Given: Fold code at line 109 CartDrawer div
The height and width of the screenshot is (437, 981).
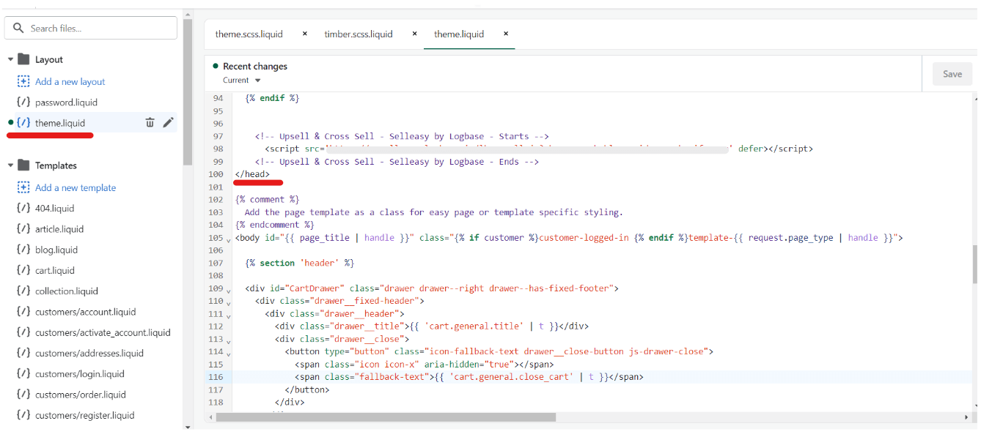Looking at the screenshot, I should (229, 290).
